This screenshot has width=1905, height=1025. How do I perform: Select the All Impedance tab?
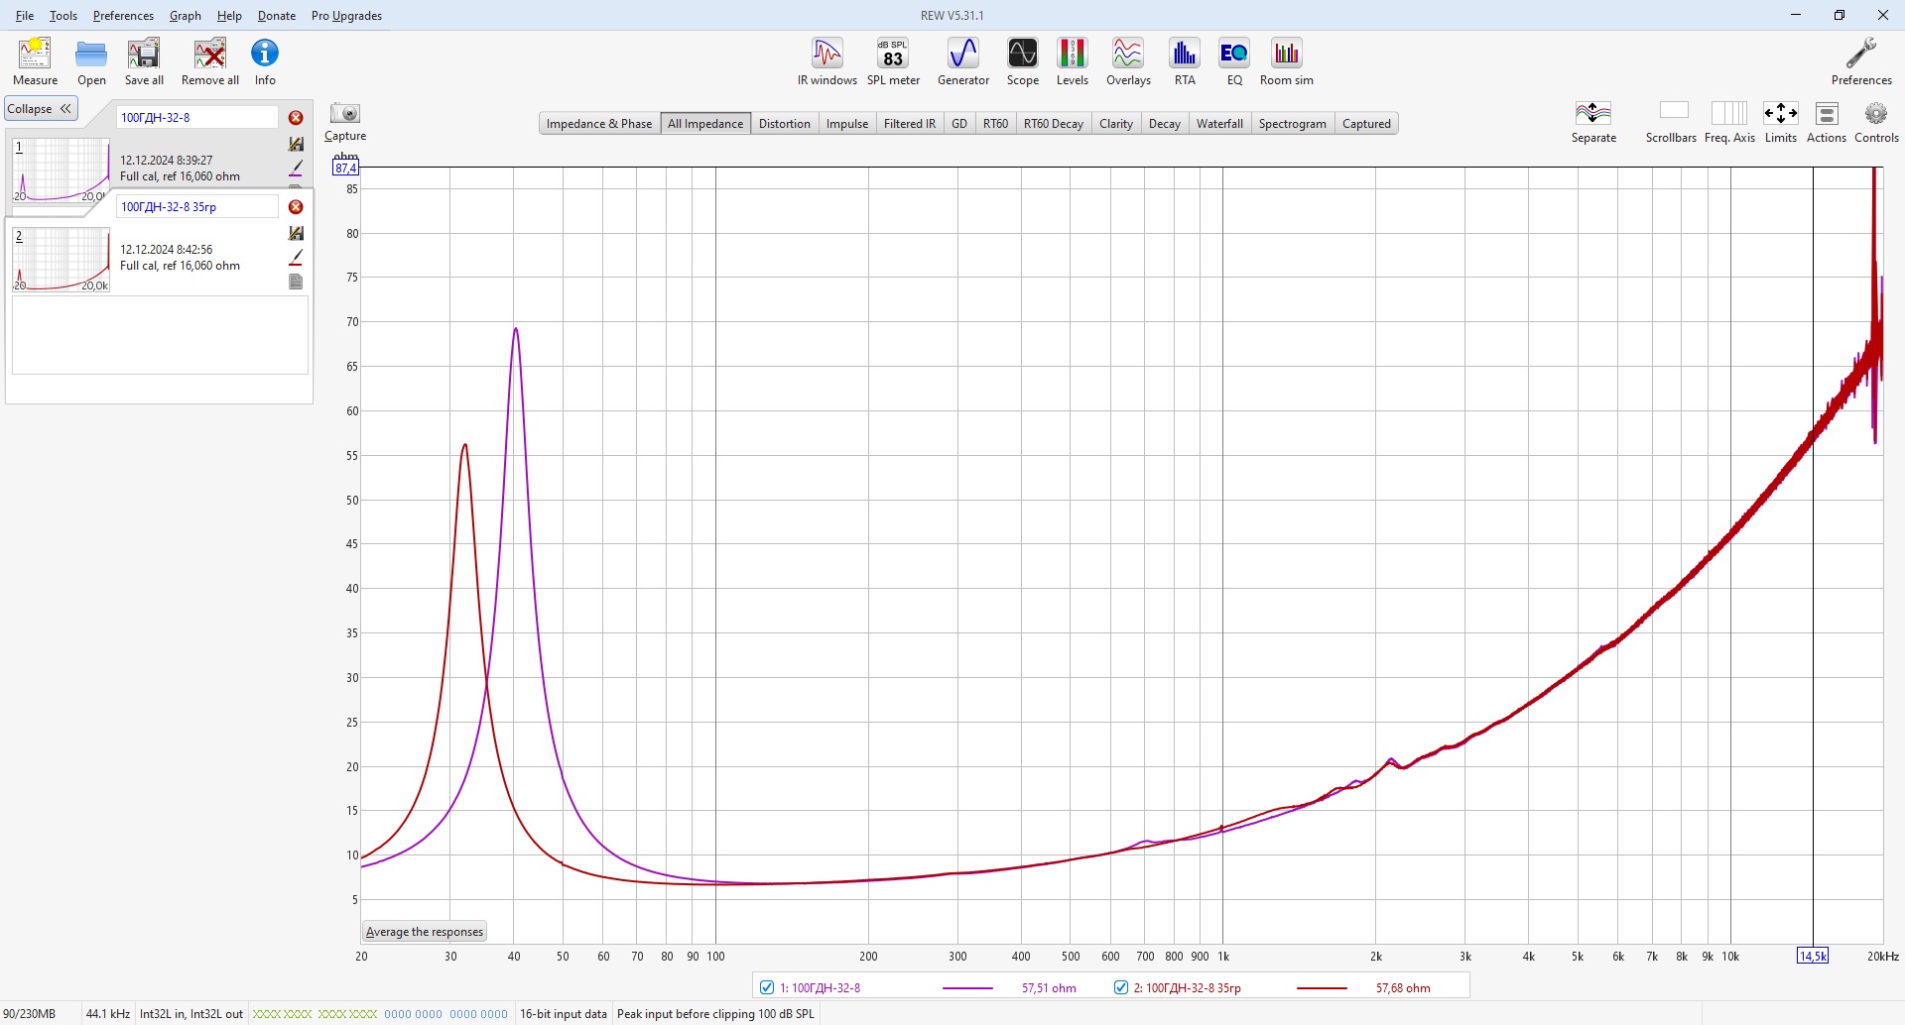705,124
